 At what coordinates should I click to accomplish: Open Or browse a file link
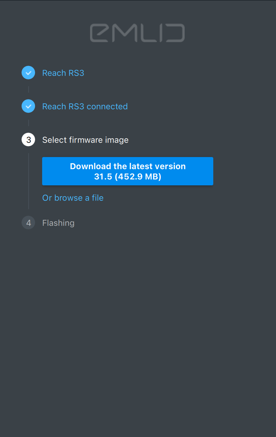(73, 198)
